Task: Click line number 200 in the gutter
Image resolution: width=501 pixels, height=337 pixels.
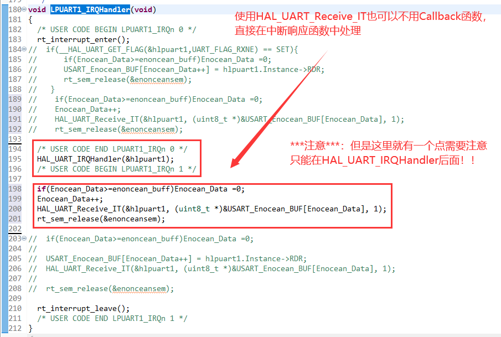Action: tap(15, 209)
